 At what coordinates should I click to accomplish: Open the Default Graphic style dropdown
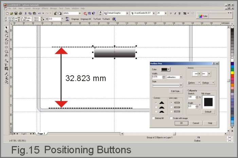(x=127, y=13)
